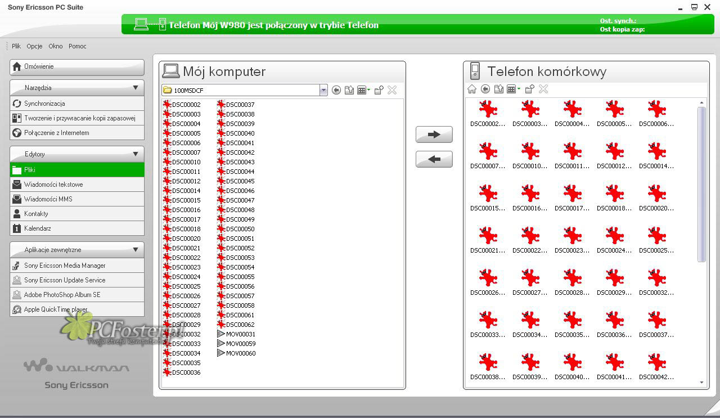Click the Back arrow in Mój komputer toolbar
The image size is (720, 418).
coord(336,90)
